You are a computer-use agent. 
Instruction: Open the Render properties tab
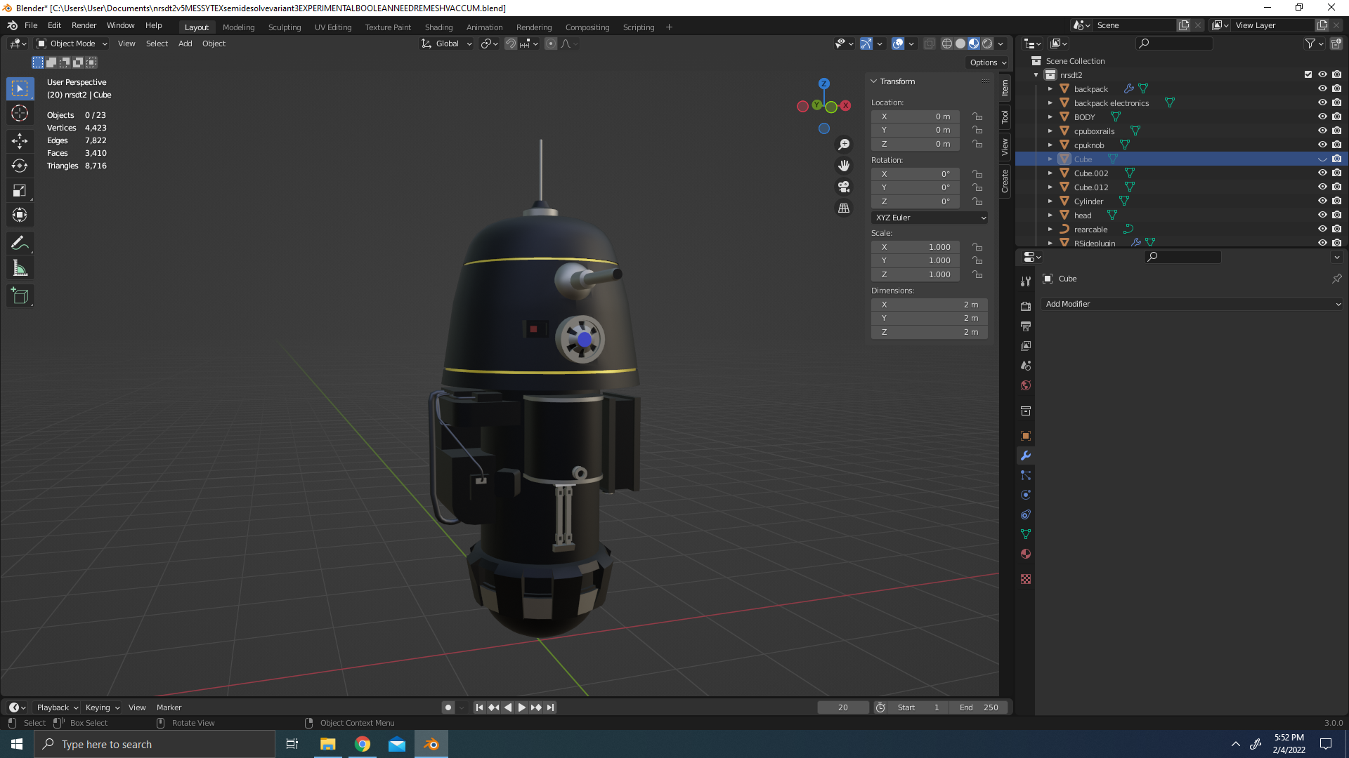[x=1026, y=306]
